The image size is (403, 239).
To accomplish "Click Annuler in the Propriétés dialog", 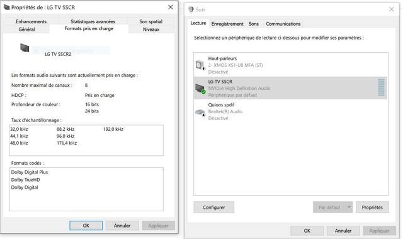I will click(x=122, y=225).
